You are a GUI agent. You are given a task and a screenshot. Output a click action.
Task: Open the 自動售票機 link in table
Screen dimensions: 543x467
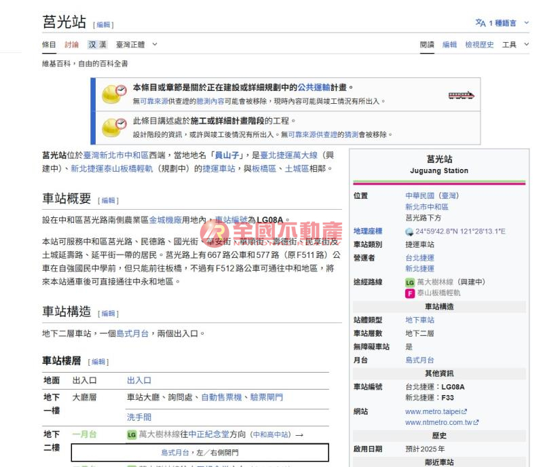(x=221, y=397)
